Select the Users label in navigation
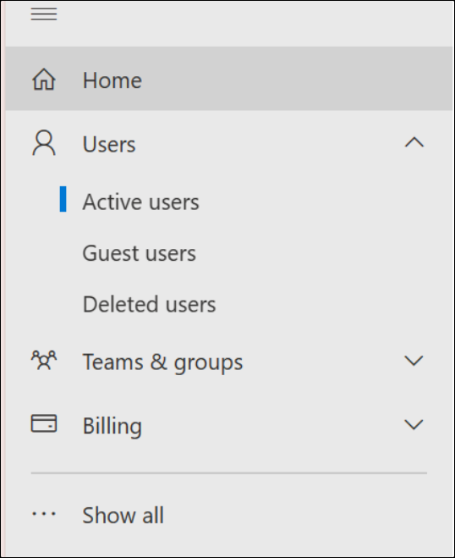455x558 pixels. 109,145
